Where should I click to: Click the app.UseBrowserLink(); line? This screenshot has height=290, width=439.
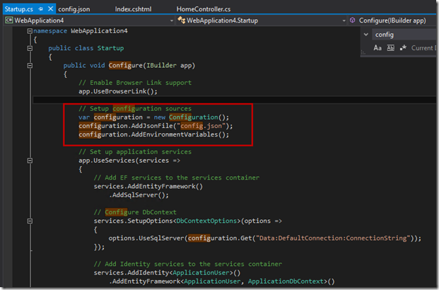click(118, 91)
